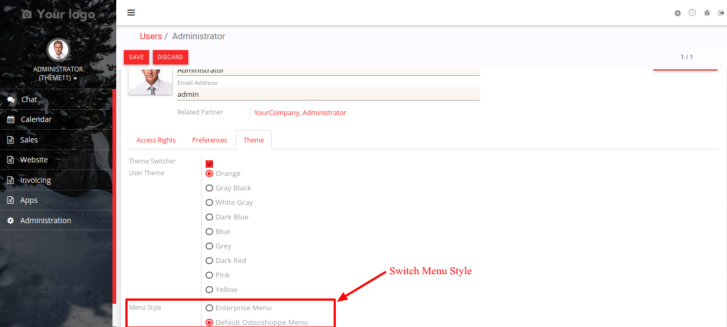The width and height of the screenshot is (727, 327).
Task: Click the Website document icon in sidebar
Action: click(10, 160)
